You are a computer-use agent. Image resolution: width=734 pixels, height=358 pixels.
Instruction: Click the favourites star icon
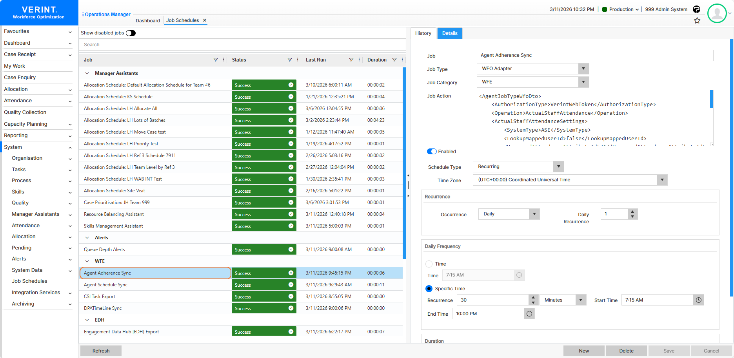coord(698,20)
